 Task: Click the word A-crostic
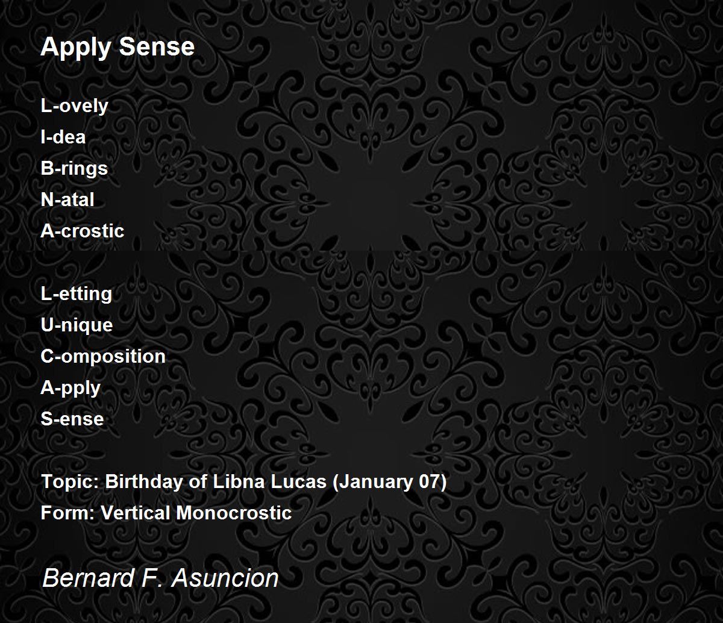point(83,231)
